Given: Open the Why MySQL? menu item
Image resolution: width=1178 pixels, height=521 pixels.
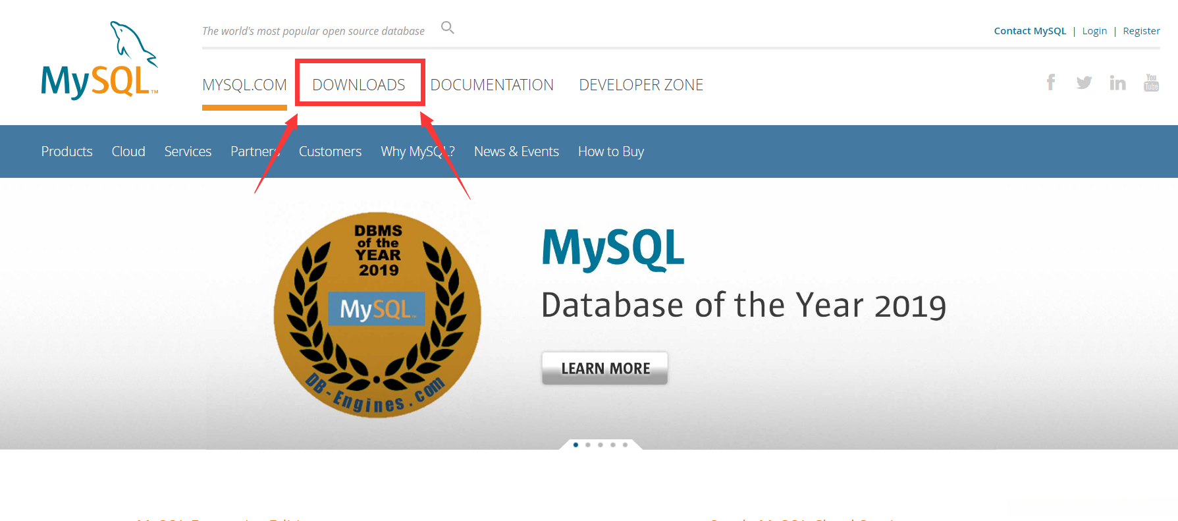Looking at the screenshot, I should (x=417, y=152).
